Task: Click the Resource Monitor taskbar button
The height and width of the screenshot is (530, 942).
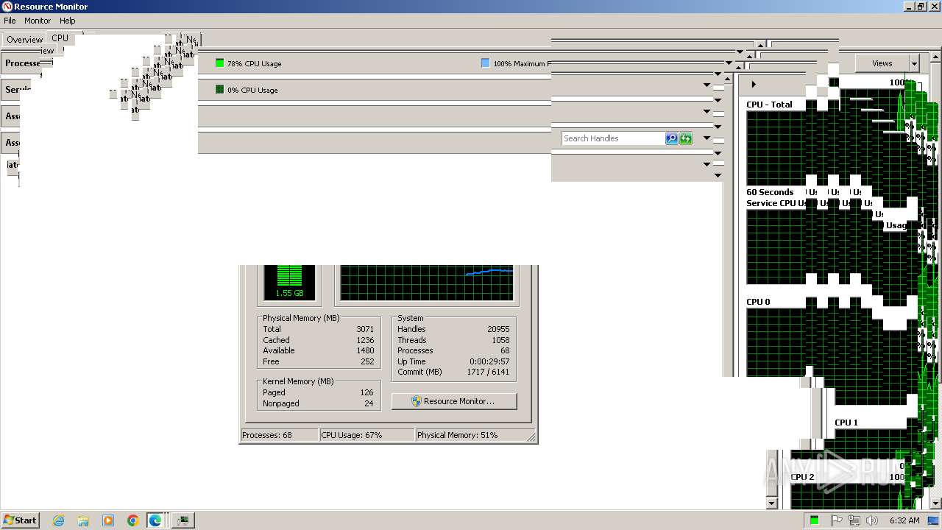Action: 182,520
